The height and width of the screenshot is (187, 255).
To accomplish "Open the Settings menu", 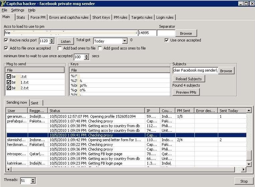I will [x=17, y=10].
